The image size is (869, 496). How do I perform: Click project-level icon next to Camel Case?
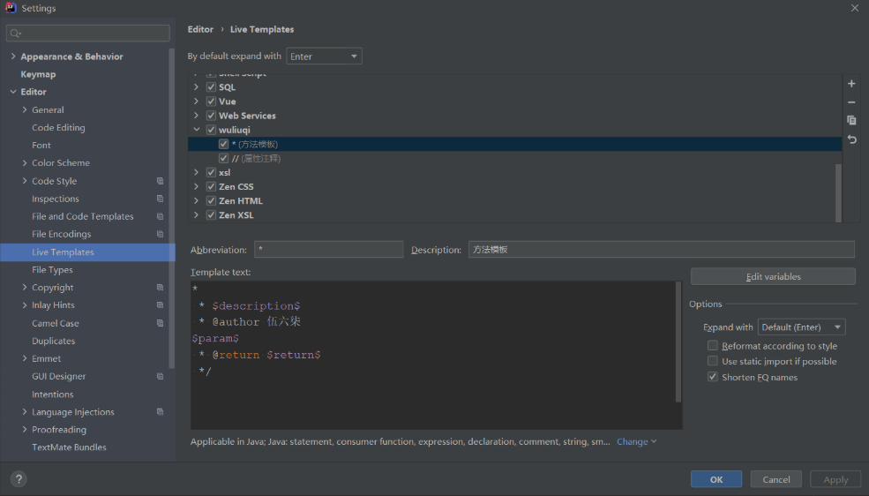click(161, 323)
